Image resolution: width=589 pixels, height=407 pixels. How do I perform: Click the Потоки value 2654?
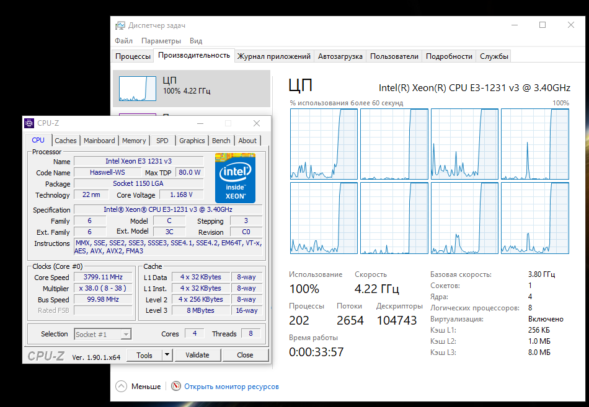(x=350, y=320)
